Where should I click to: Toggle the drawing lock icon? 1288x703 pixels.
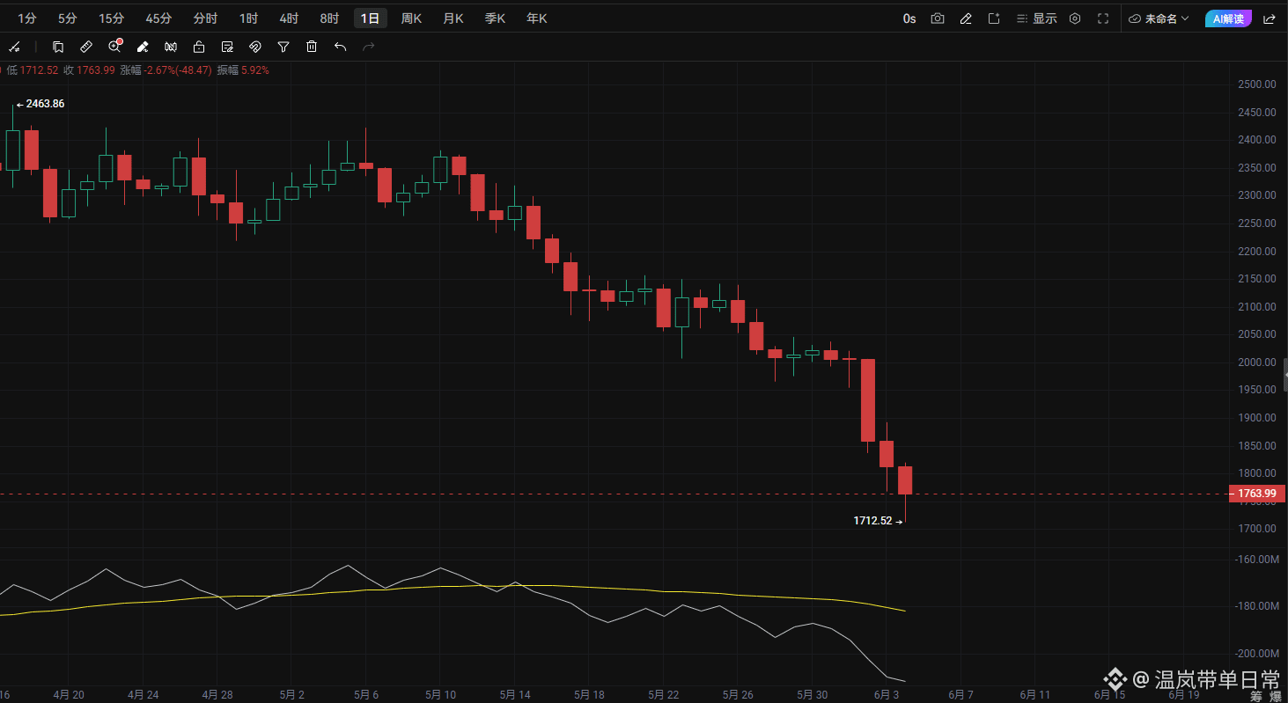(x=199, y=47)
